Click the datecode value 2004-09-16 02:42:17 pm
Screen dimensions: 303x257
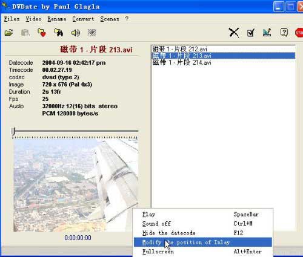click(x=74, y=63)
